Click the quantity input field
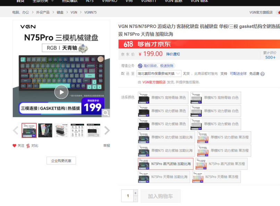 (127, 196)
